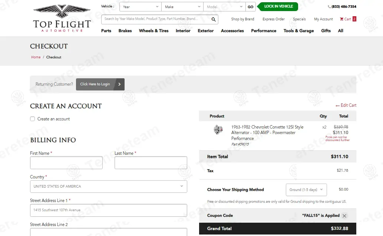Viewport: 383px width, 236px height.
Task: Click Here to Login button
Action: click(x=100, y=84)
